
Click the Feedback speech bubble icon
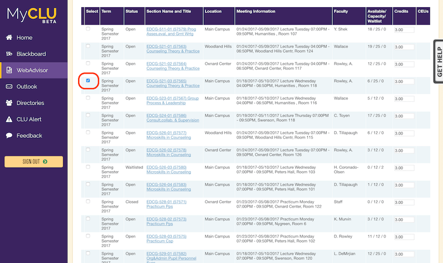point(9,136)
